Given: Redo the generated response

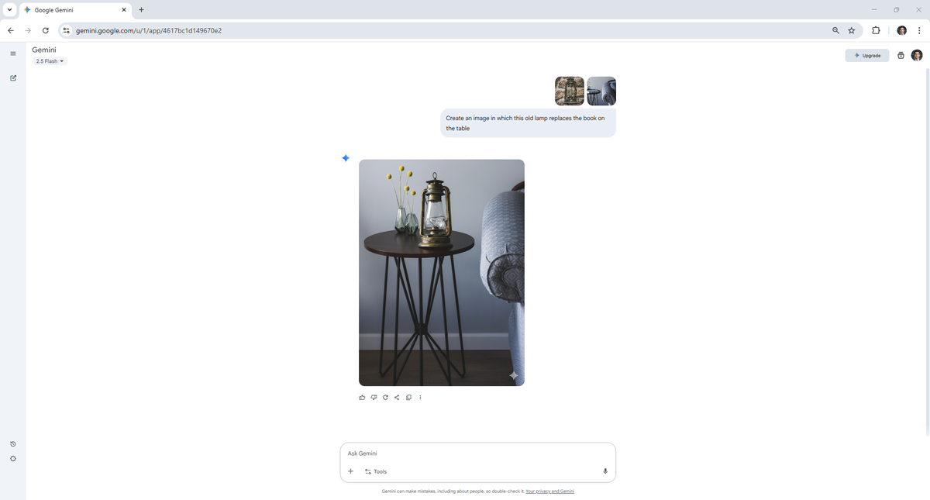Looking at the screenshot, I should 385,398.
